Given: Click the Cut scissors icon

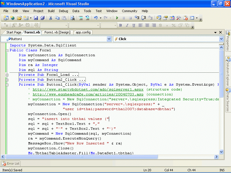Looking at the screenshot, I should coord(51,18).
